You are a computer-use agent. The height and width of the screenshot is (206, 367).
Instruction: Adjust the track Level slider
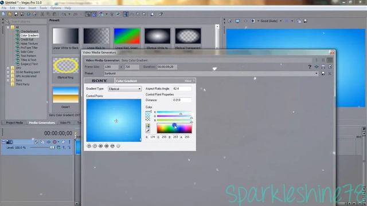(41, 148)
